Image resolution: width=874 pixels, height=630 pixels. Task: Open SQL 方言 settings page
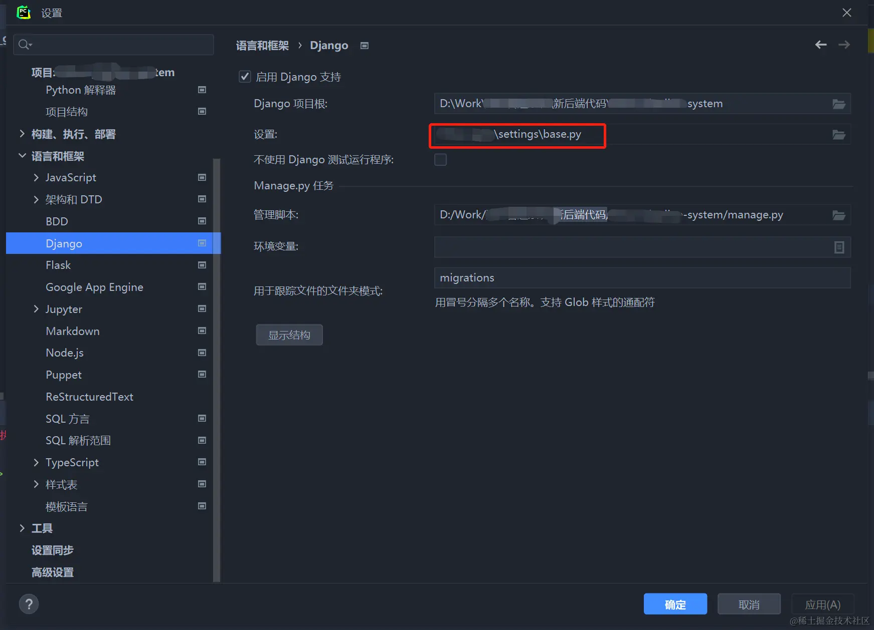point(68,419)
